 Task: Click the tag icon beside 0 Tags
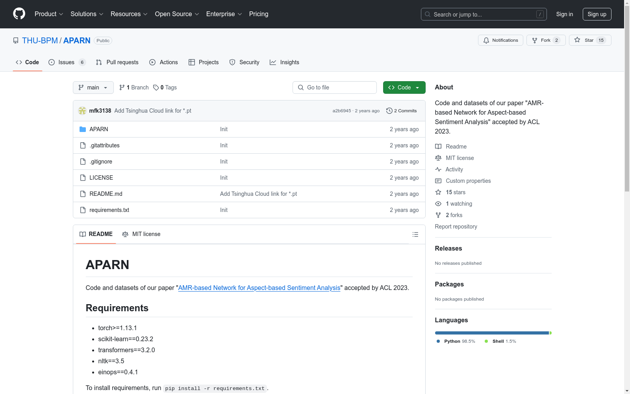tap(156, 87)
